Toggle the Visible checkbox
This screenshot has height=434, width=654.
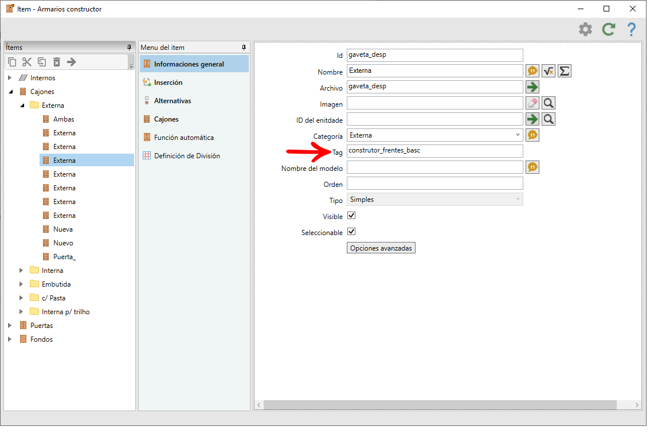coord(351,216)
